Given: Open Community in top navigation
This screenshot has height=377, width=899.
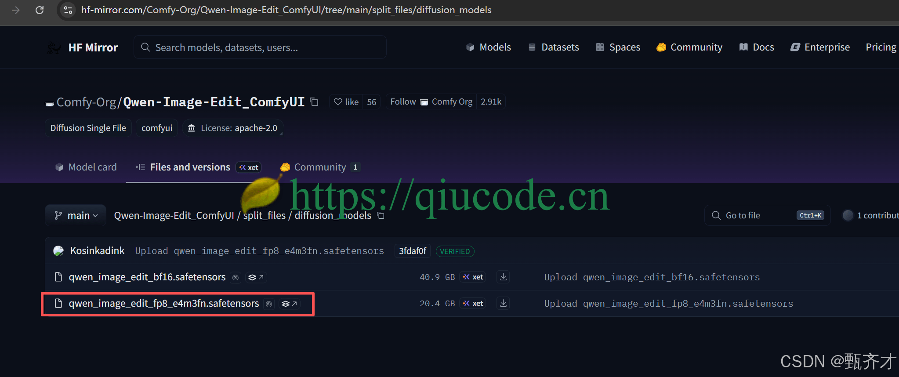Looking at the screenshot, I should 689,47.
